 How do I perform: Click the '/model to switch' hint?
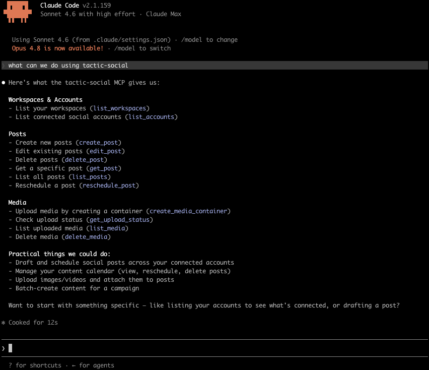click(x=142, y=48)
